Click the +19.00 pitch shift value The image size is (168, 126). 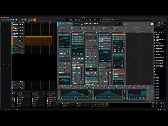click(x=91, y=38)
